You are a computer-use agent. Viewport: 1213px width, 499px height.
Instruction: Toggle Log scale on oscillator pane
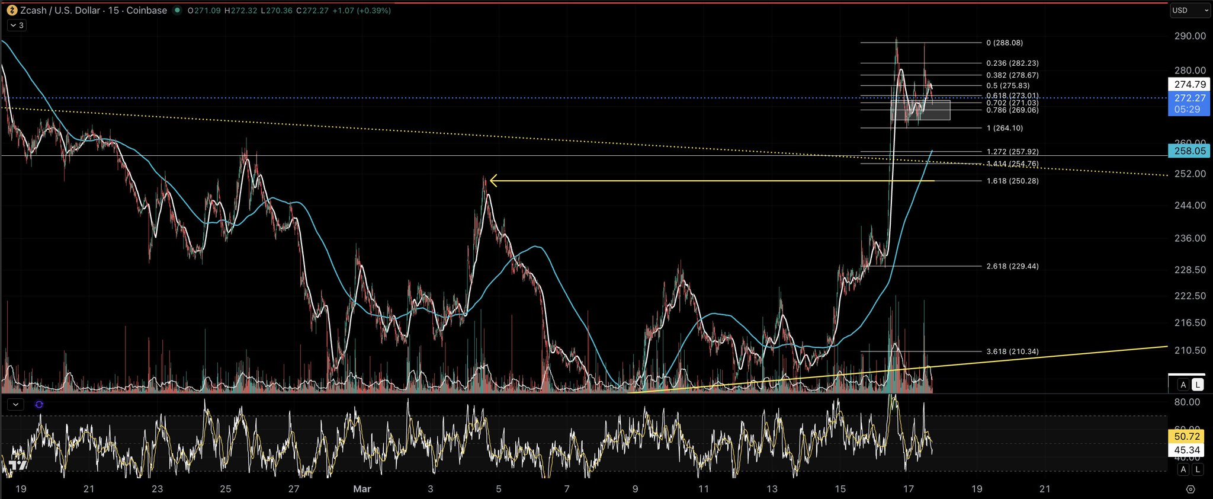1198,469
